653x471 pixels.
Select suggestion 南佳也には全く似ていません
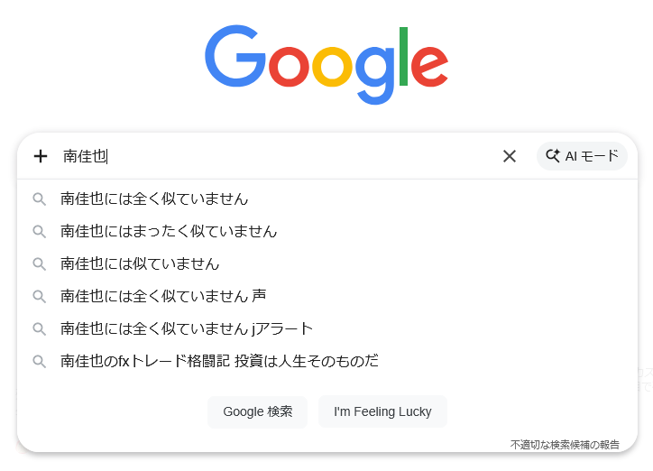point(154,199)
